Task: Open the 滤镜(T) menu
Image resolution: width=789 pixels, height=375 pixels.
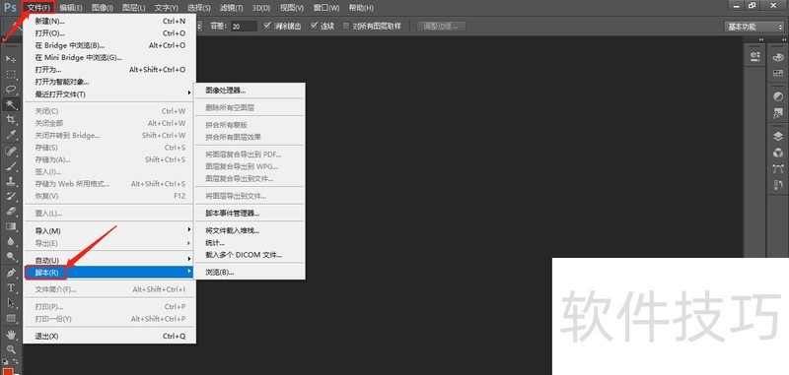Action: click(231, 8)
